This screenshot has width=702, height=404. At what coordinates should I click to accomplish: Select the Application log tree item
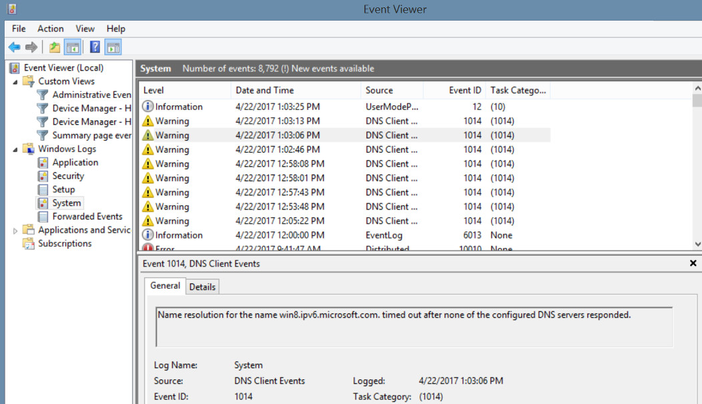point(75,163)
